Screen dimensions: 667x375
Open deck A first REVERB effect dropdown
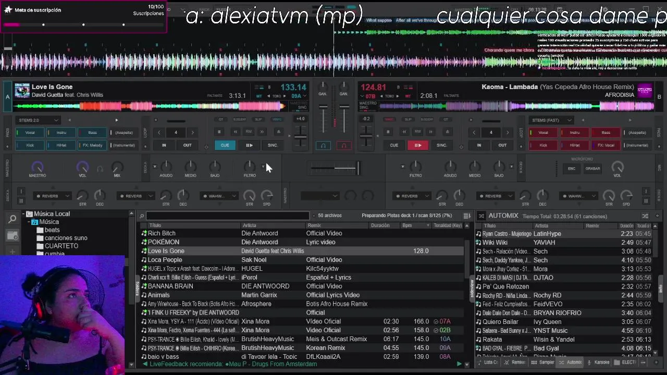pos(51,196)
